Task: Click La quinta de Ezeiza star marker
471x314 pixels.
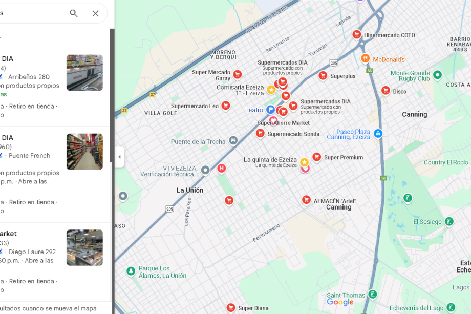Action: click(304, 162)
